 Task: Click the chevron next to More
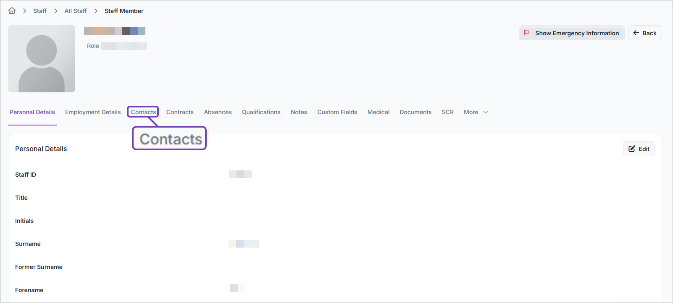click(486, 112)
